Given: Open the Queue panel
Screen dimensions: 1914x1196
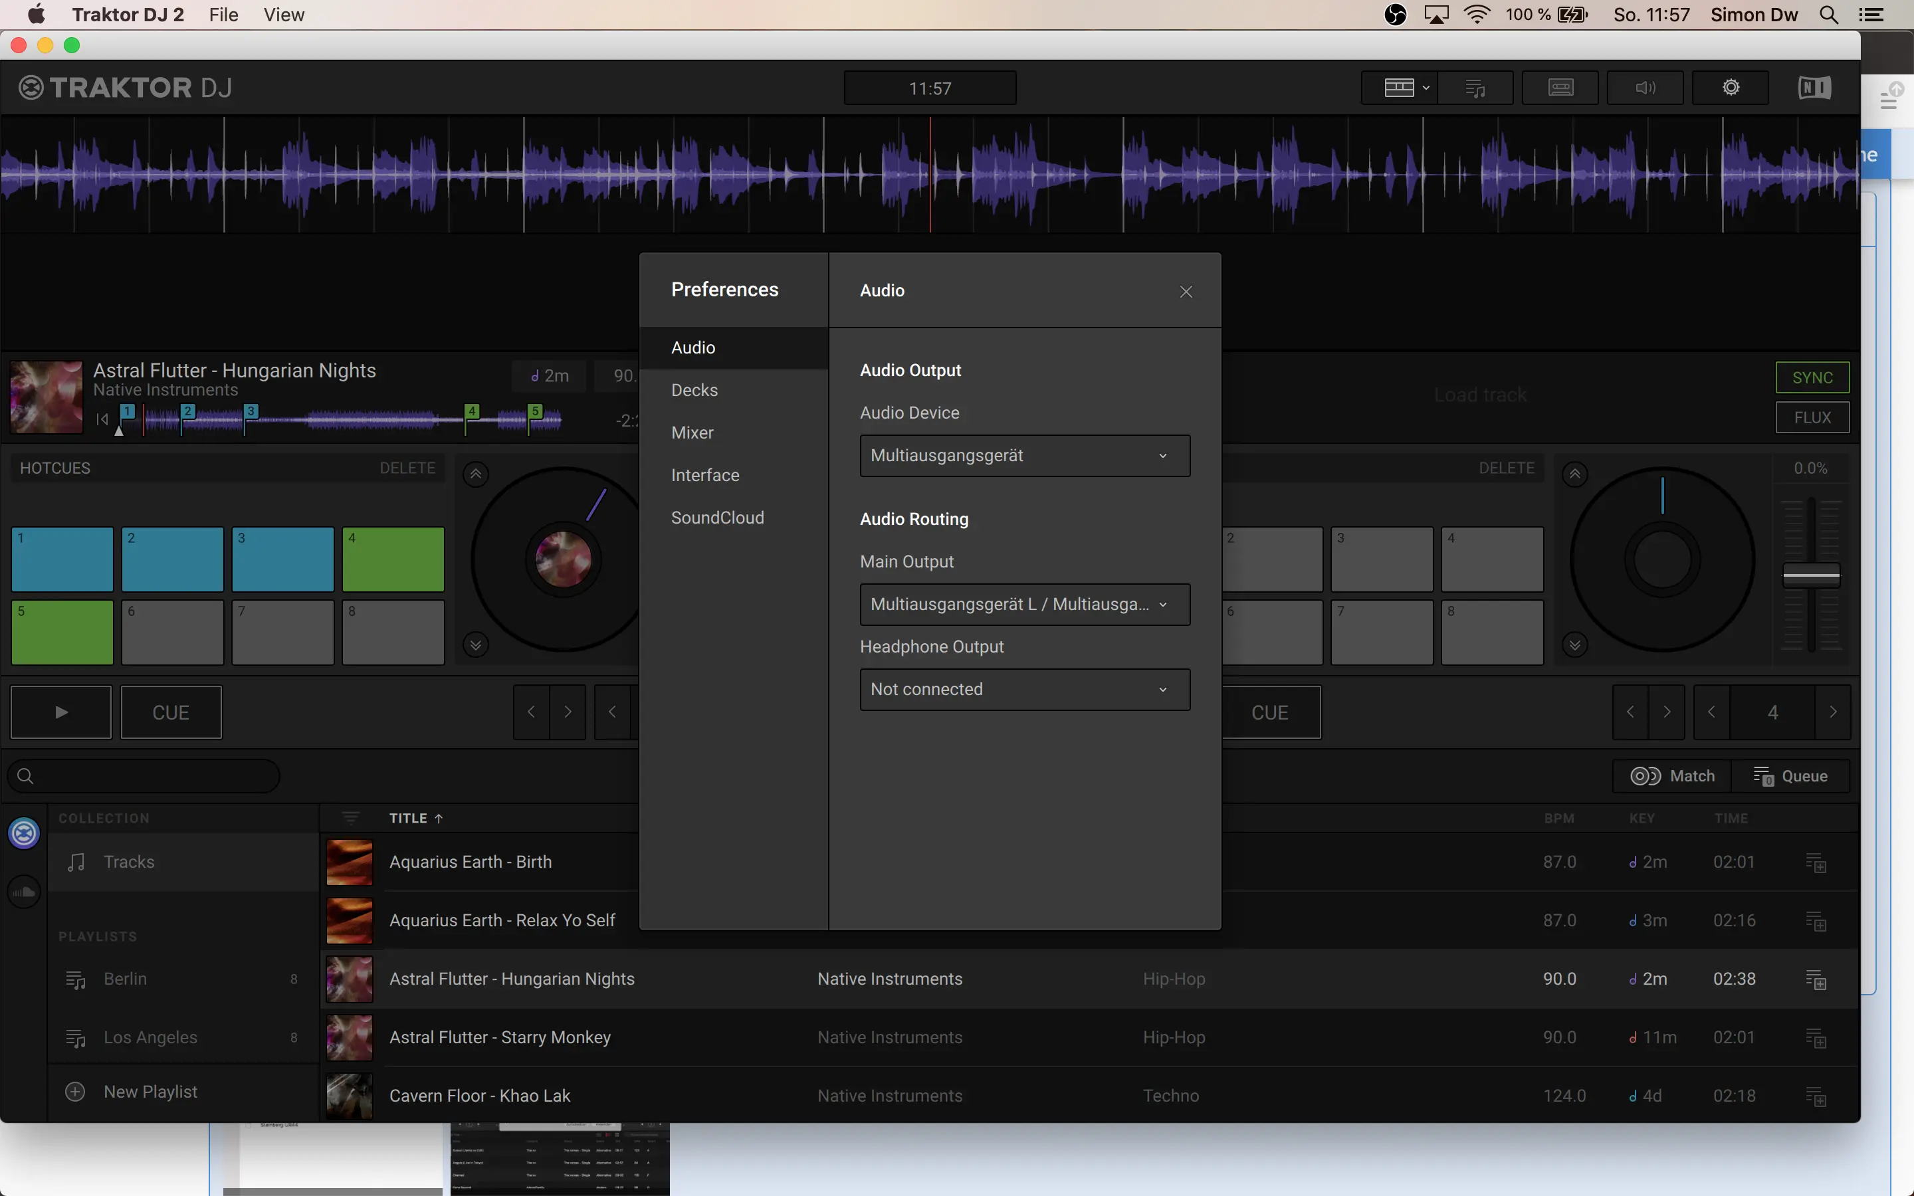Looking at the screenshot, I should point(1790,776).
